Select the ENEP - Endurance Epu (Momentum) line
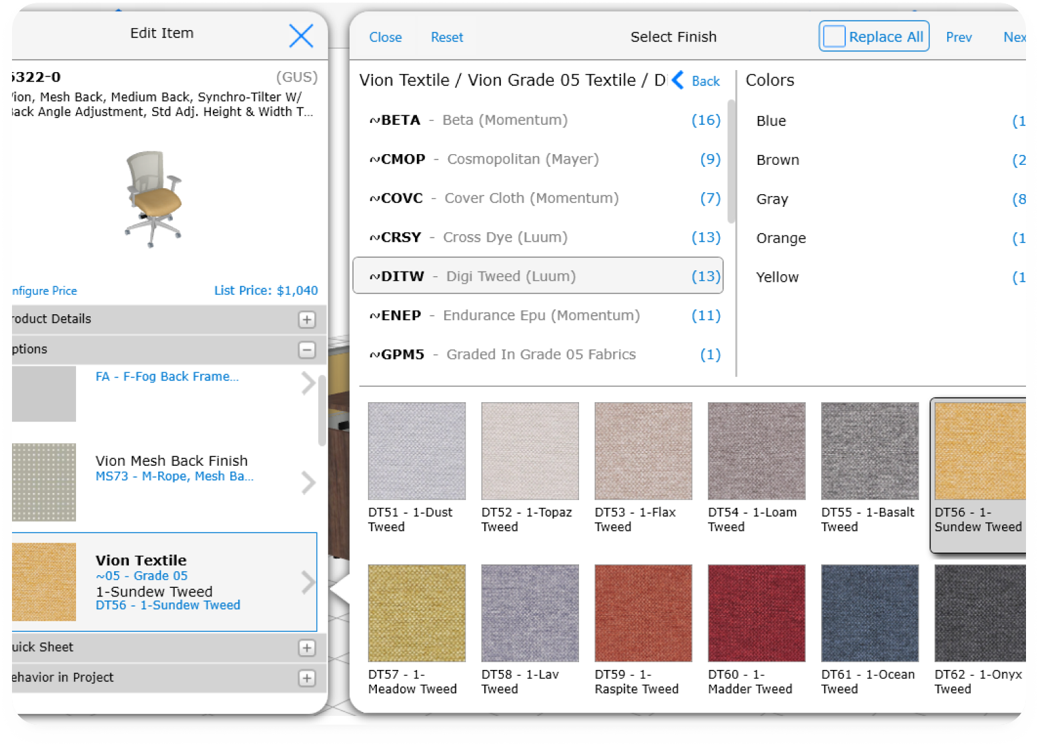 [x=538, y=315]
